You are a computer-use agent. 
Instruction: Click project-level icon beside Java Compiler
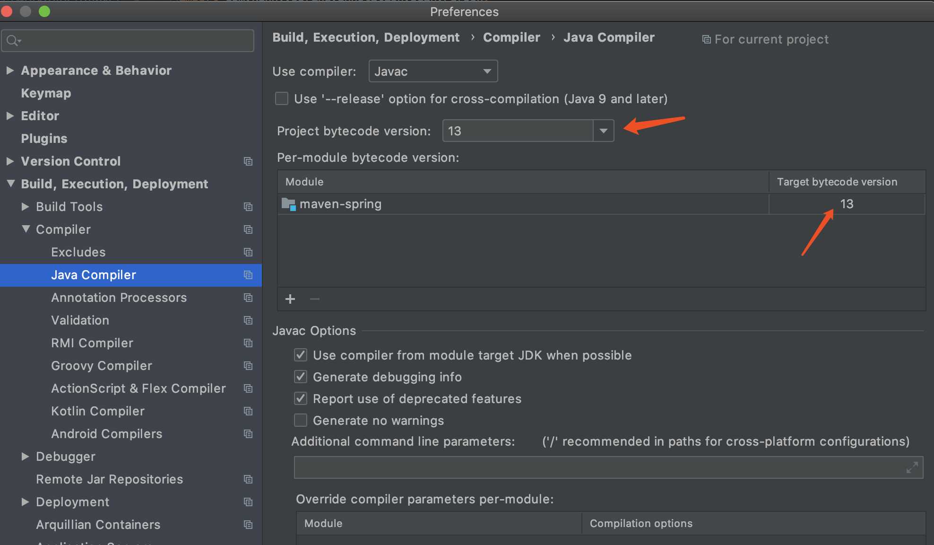(x=248, y=275)
